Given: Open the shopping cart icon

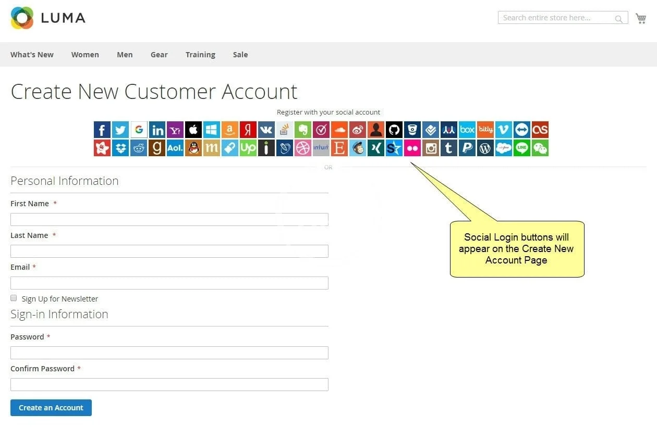Looking at the screenshot, I should click(x=641, y=18).
